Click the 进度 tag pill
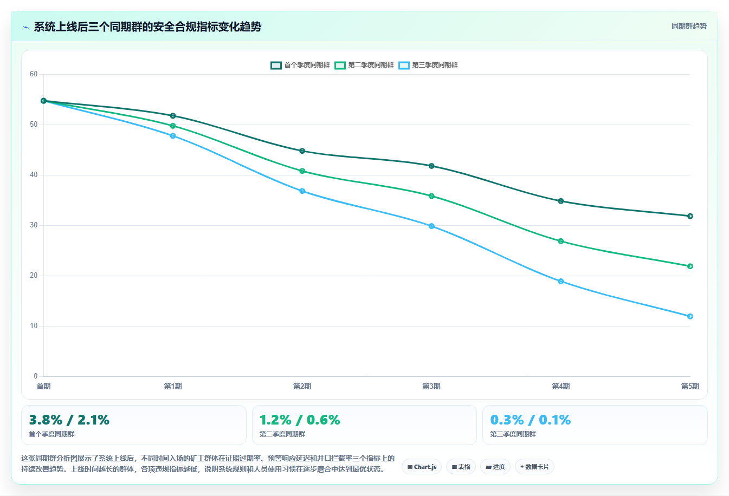This screenshot has width=729, height=496. click(495, 467)
